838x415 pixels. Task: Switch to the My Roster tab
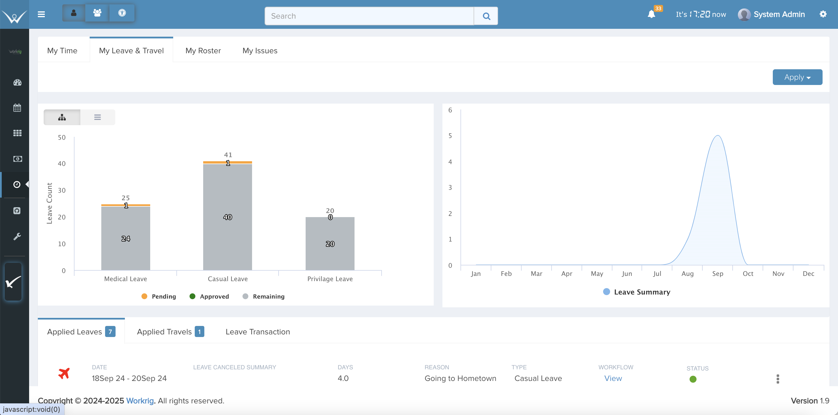(203, 50)
